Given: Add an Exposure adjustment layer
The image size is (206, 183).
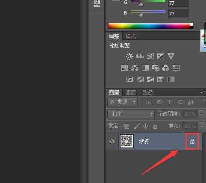Looking at the screenshot, I should pyautogui.click(x=161, y=56).
